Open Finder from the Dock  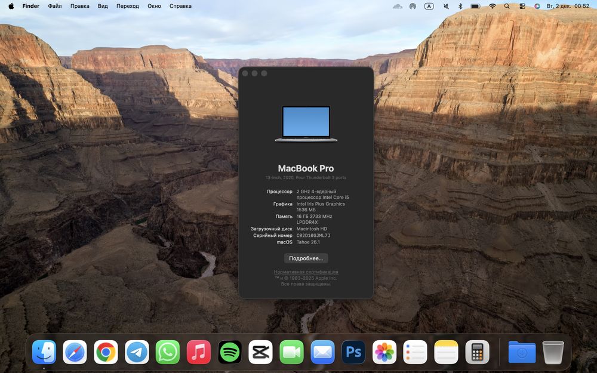pos(44,352)
